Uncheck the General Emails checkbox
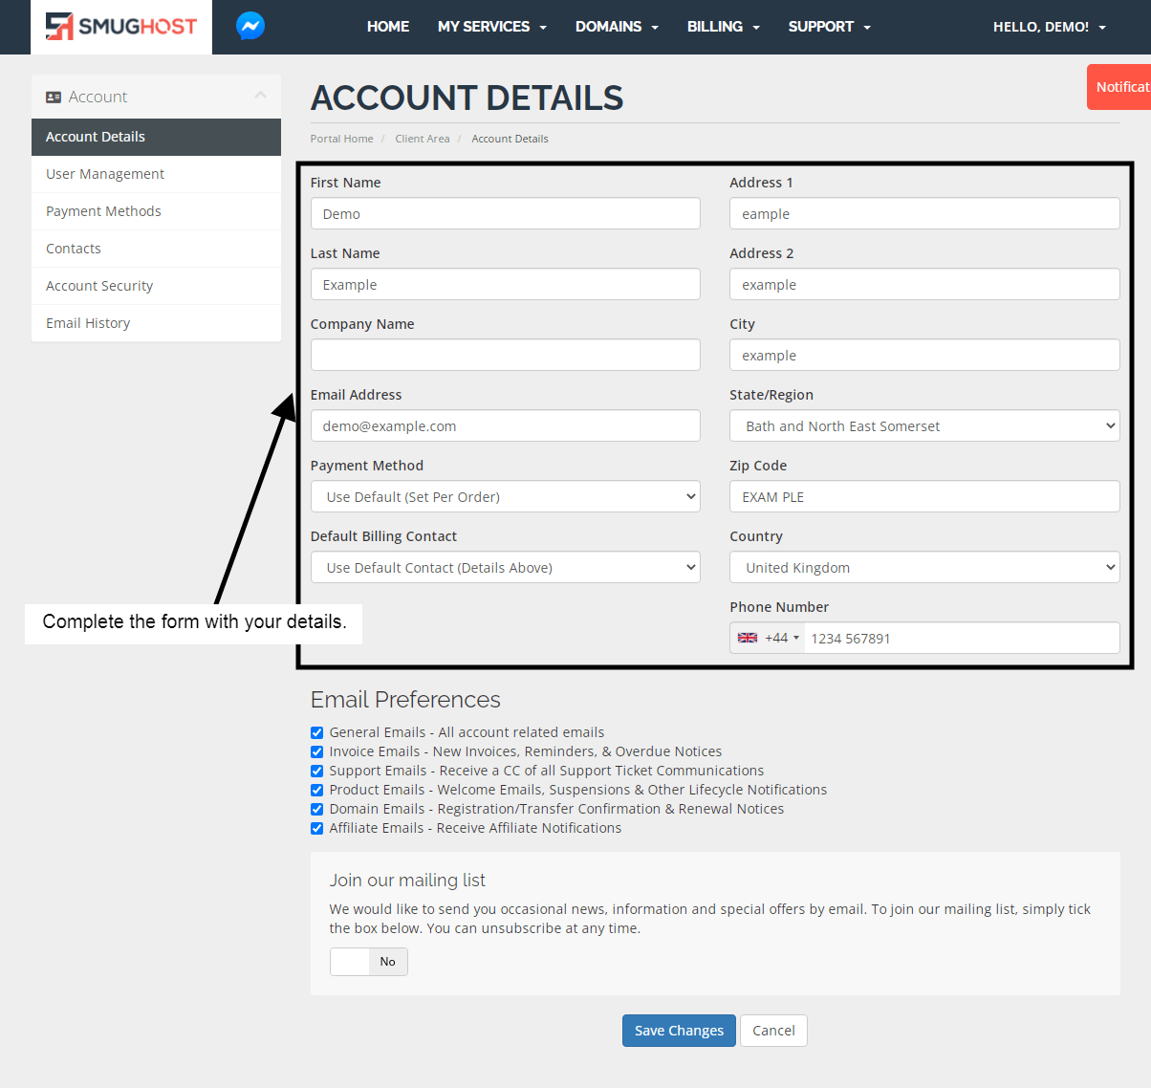This screenshot has height=1088, width=1151. coord(316,732)
